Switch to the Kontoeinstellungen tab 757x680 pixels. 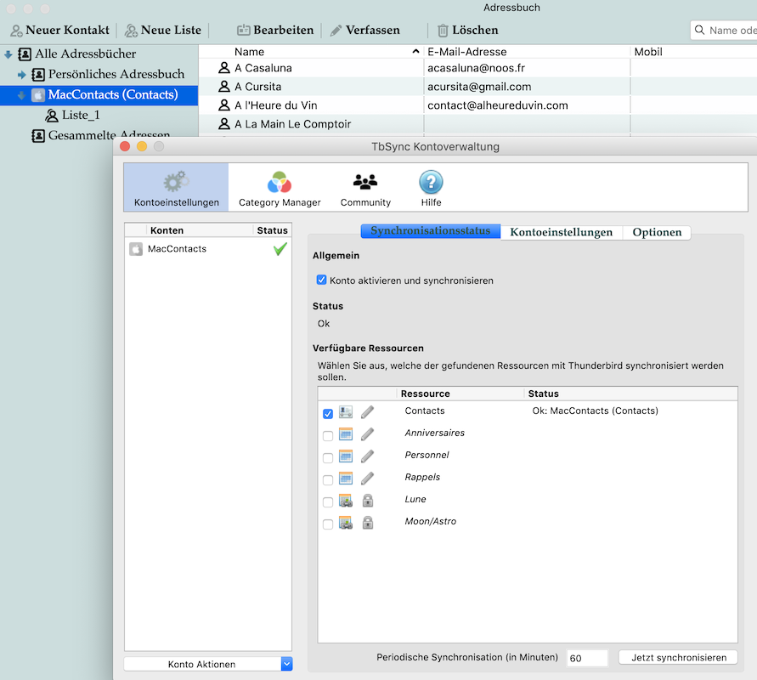(x=561, y=232)
